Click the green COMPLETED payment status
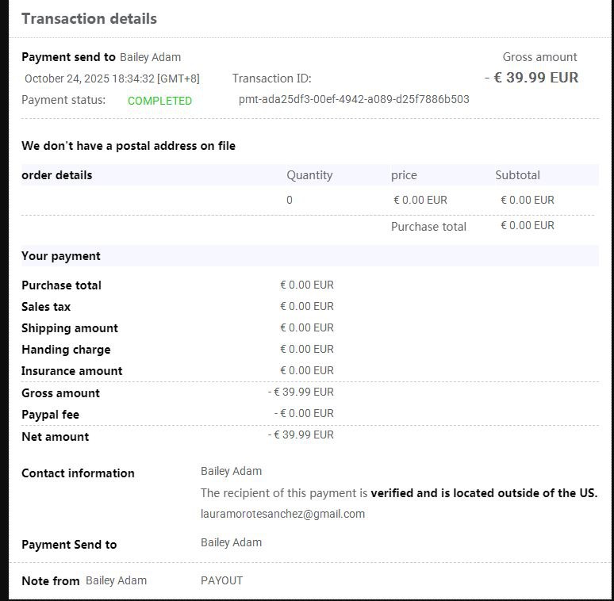 159,101
